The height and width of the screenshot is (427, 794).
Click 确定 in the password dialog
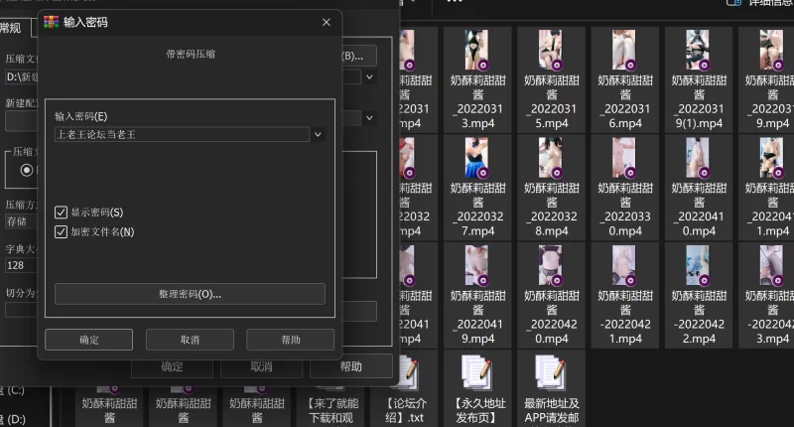click(89, 340)
